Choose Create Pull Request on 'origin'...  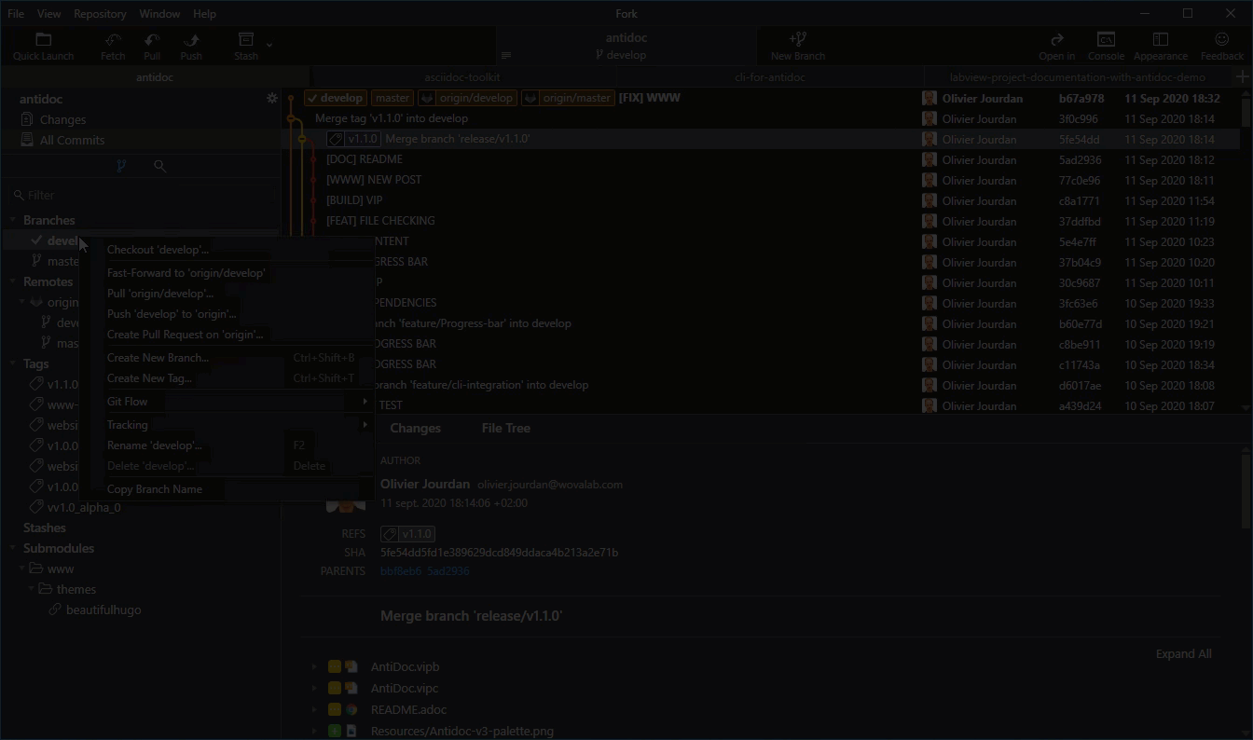click(x=226, y=335)
